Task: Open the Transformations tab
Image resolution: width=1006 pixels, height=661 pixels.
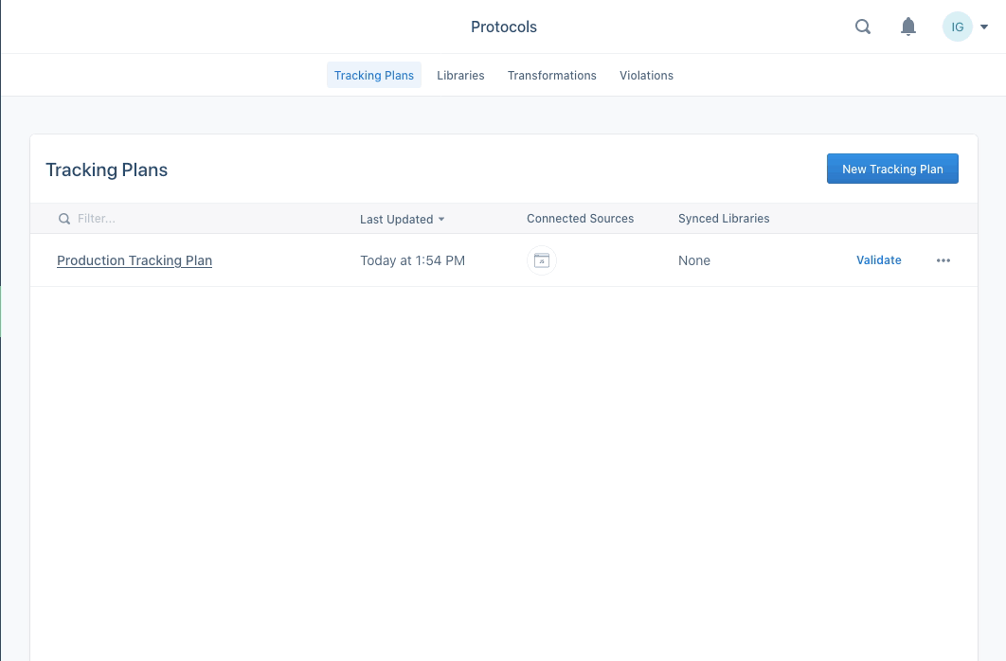Action: coord(551,75)
